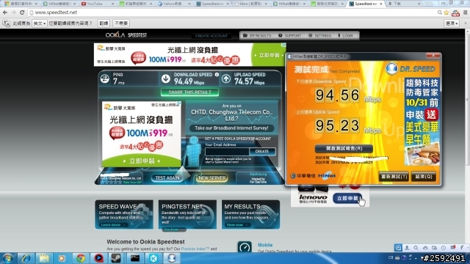
Task: Click the green install button in square ad
Action: 142,161
